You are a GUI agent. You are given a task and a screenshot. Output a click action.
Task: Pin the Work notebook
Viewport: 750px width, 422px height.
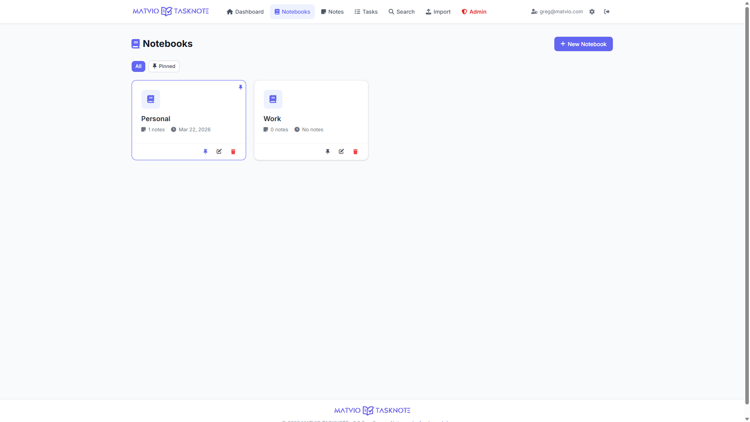(x=328, y=152)
